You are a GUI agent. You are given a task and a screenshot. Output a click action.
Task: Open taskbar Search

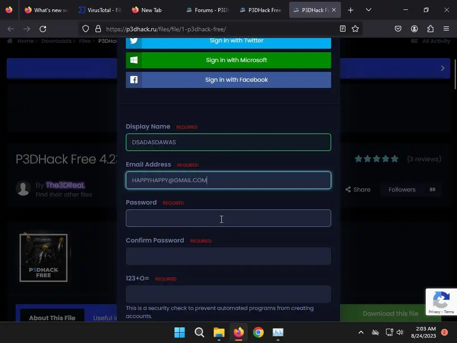pos(199,332)
